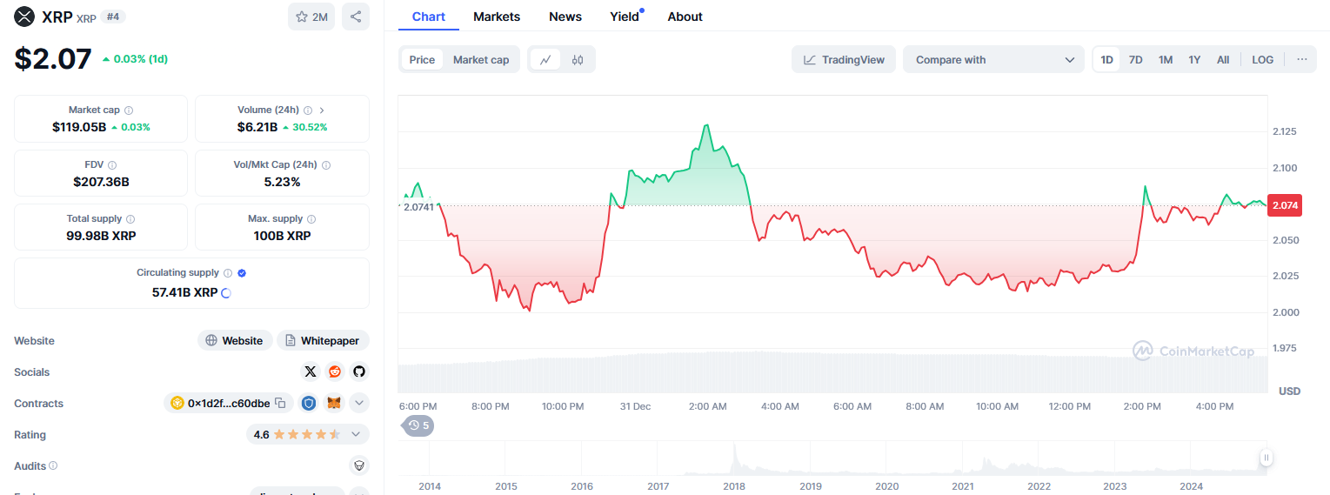The image size is (1330, 495).
Task: Set chart range to 1D
Action: [1106, 59]
